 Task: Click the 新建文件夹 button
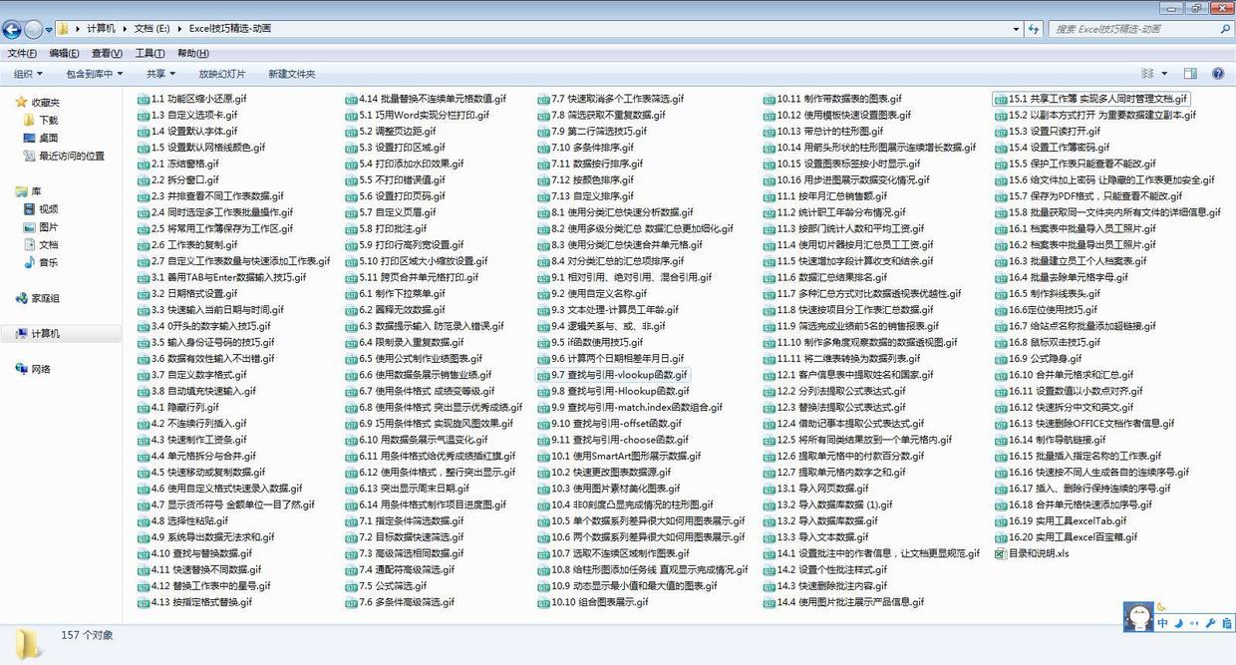291,74
